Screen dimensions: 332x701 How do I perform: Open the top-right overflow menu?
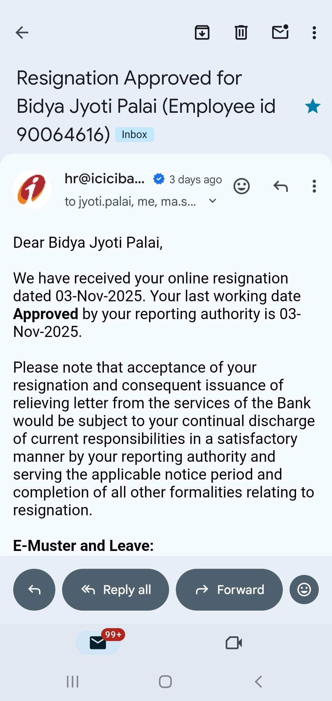coord(314,33)
